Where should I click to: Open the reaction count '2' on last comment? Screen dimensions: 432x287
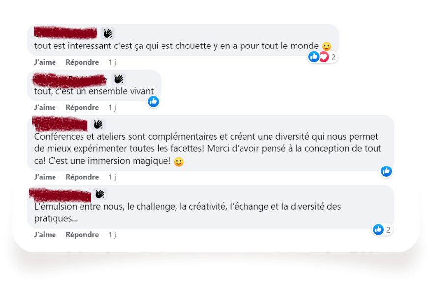pos(388,230)
